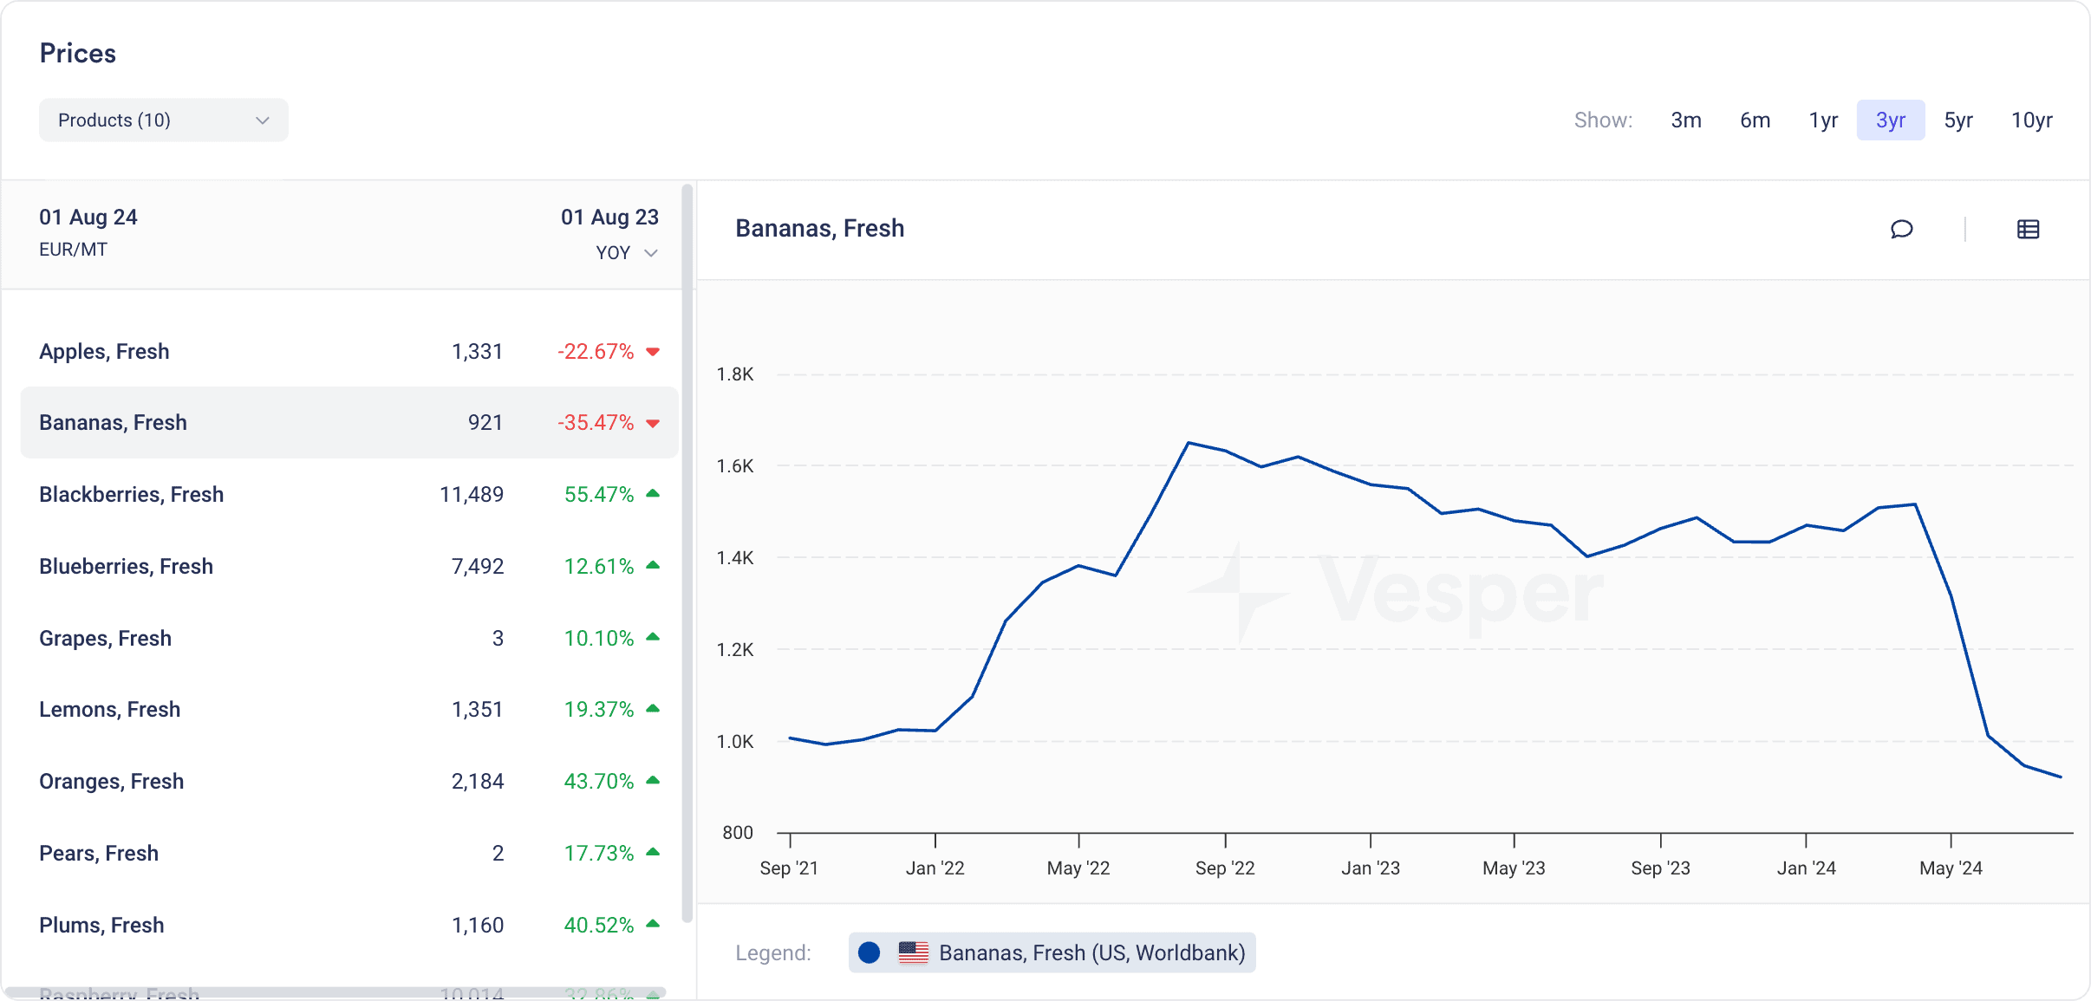This screenshot has height=1001, width=2091.
Task: Click the green up arrow beside Oranges, Fresh
Action: [x=653, y=781]
